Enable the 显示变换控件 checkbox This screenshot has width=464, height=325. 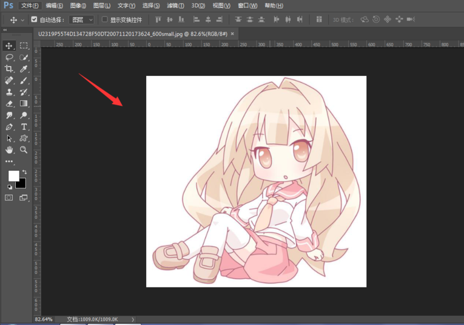[x=105, y=19]
